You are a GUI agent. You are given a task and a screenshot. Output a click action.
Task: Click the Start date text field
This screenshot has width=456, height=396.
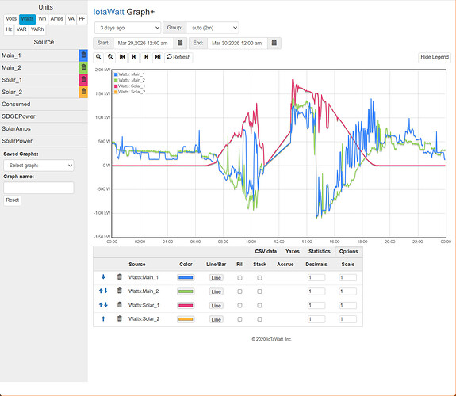click(x=144, y=43)
